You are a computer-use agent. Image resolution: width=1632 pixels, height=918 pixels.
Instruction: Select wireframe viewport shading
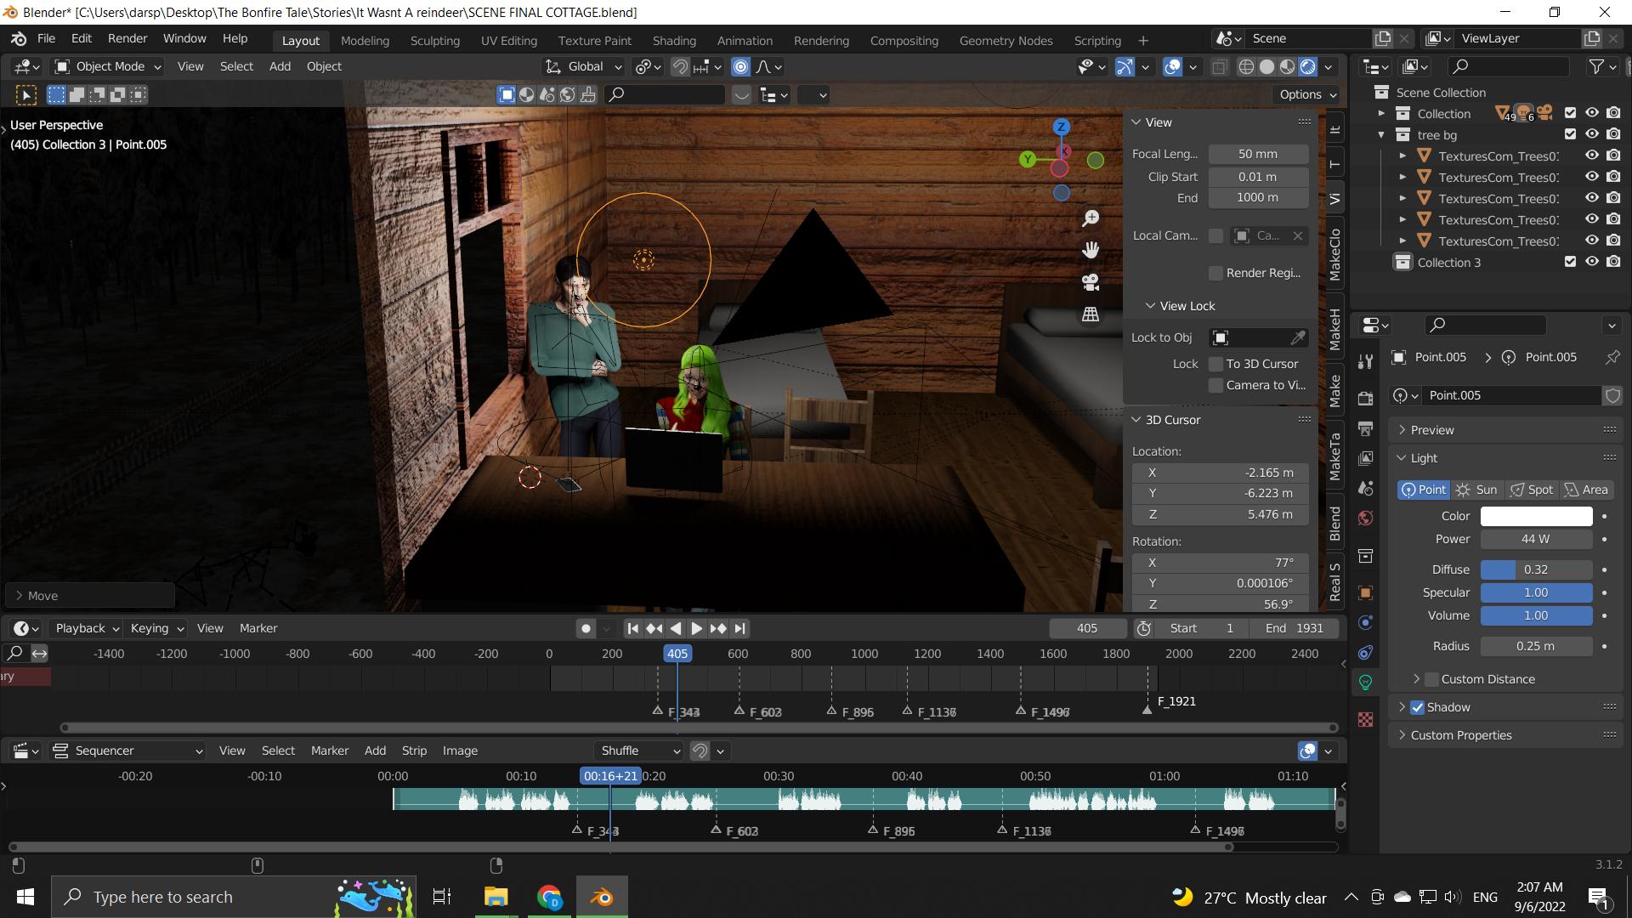tap(1246, 67)
